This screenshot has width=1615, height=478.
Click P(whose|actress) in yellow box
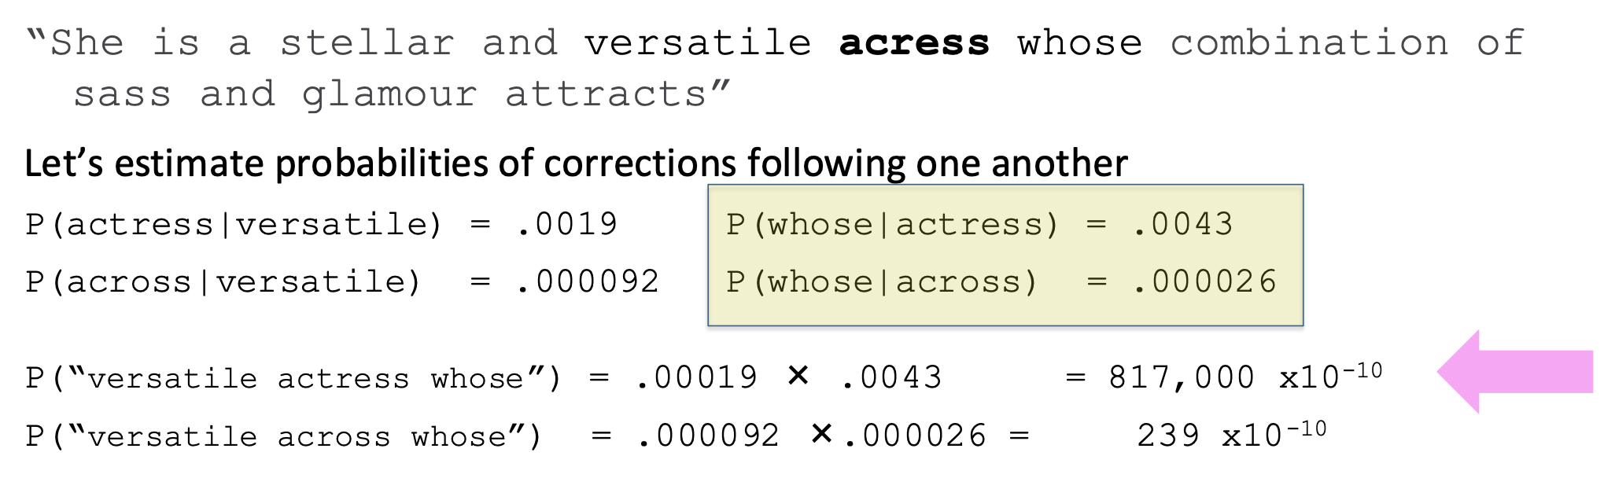point(893,225)
